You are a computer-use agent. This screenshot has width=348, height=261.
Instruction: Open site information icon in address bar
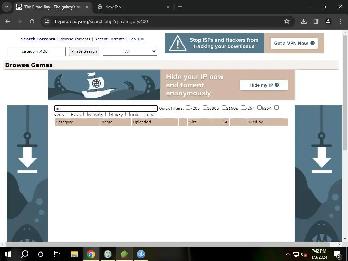pos(47,21)
